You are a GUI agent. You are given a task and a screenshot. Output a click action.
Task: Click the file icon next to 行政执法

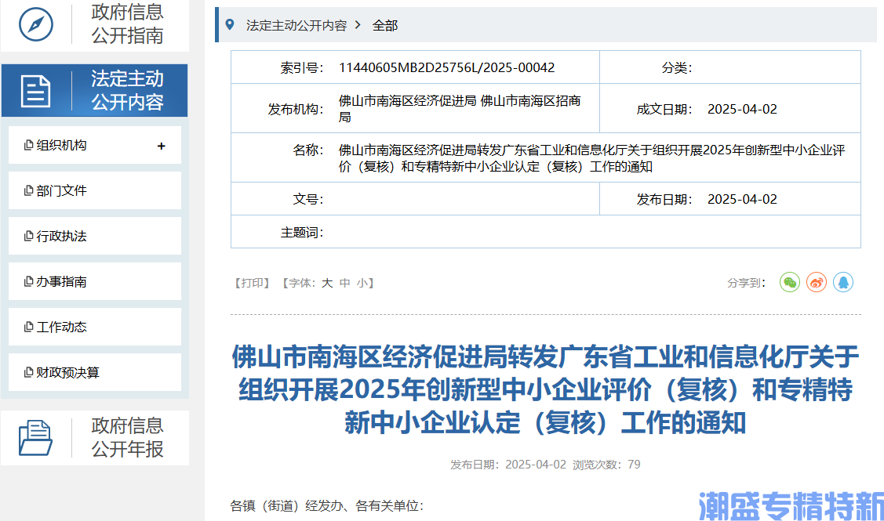(29, 236)
